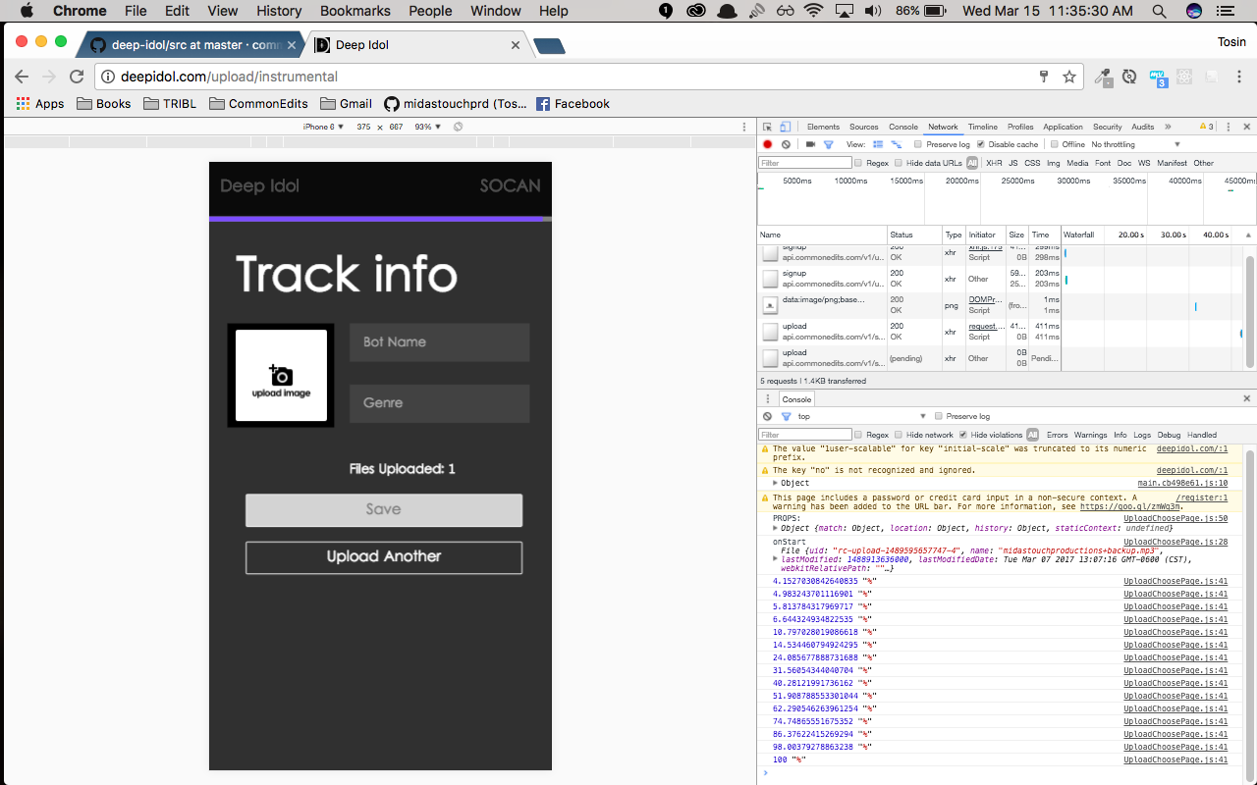The image size is (1257, 785).
Task: Enable the Network Preserve log checkbox
Action: (x=917, y=144)
